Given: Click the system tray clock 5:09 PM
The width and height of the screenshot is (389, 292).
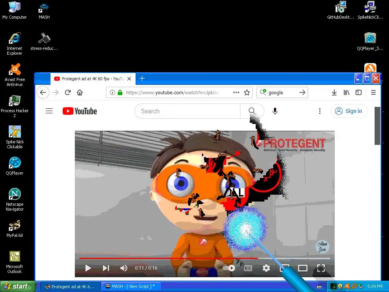Looking at the screenshot, I should click(x=375, y=287).
